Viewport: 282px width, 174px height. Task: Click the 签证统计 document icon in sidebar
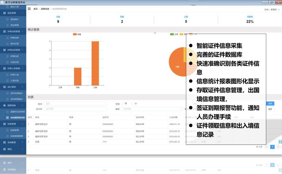click(x=7, y=19)
